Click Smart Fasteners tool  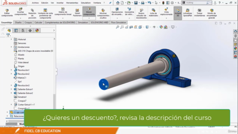point(77,12)
